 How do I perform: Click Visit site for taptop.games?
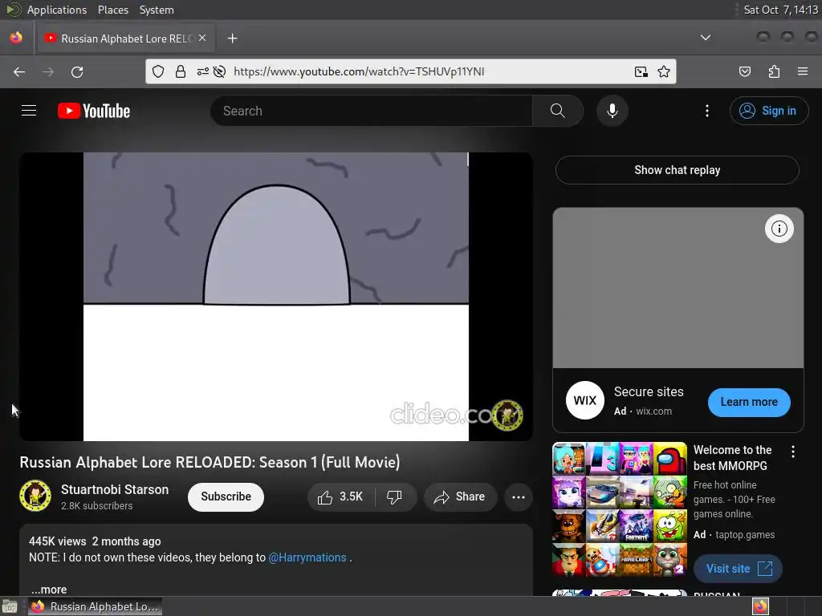[738, 569]
